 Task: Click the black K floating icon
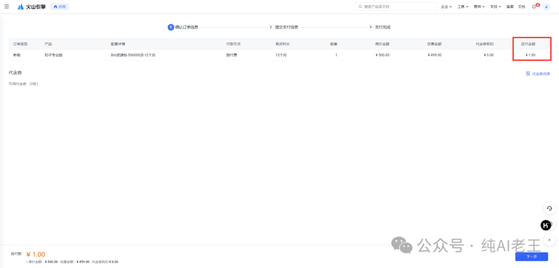546,225
